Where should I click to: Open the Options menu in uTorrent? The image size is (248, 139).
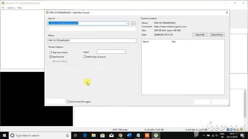click(x=11, y=8)
